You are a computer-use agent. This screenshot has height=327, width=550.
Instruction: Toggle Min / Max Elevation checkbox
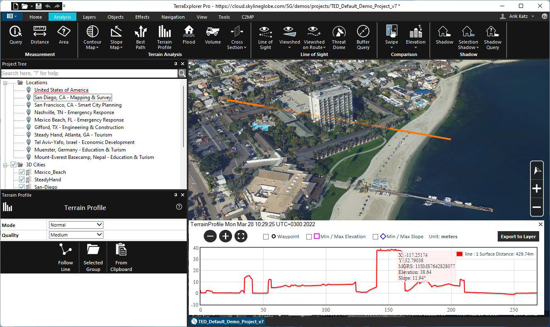point(309,237)
